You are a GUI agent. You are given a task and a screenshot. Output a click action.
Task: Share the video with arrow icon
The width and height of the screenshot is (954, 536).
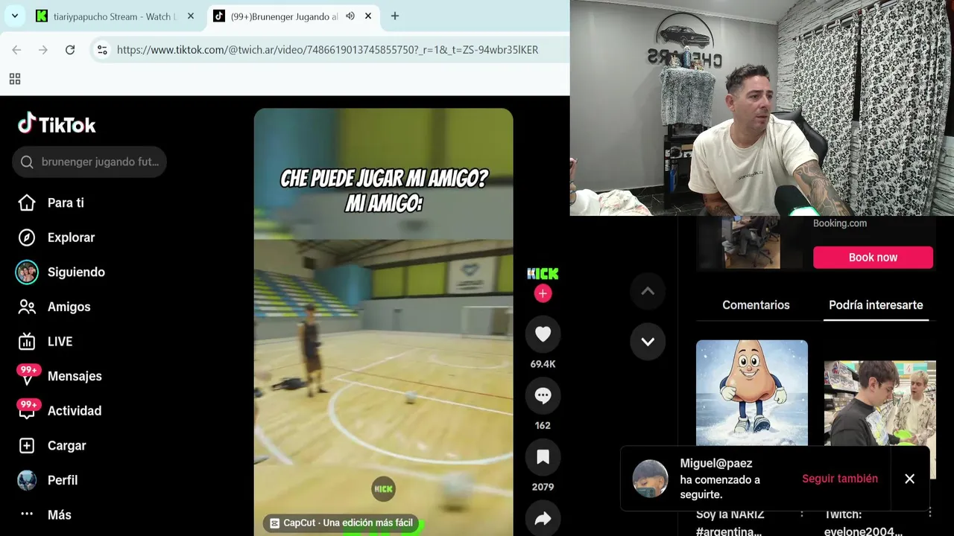pyautogui.click(x=543, y=519)
